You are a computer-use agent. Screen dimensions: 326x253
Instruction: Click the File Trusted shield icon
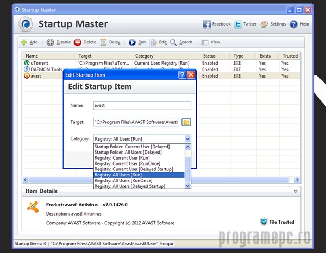tap(264, 222)
